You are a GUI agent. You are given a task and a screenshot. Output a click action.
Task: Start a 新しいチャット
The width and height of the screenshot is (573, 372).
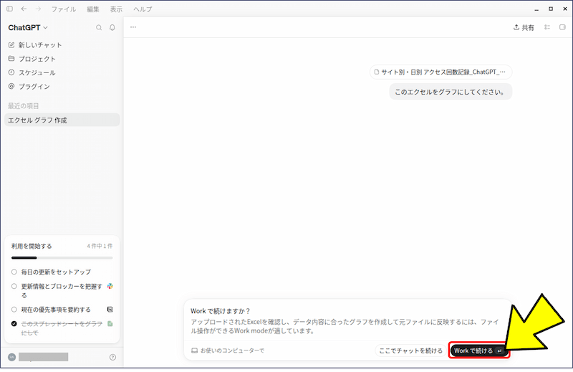[34, 45]
